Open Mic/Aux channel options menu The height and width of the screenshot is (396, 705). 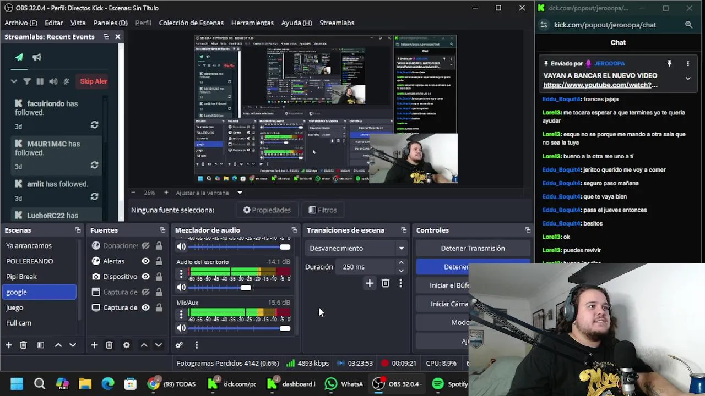click(x=181, y=314)
